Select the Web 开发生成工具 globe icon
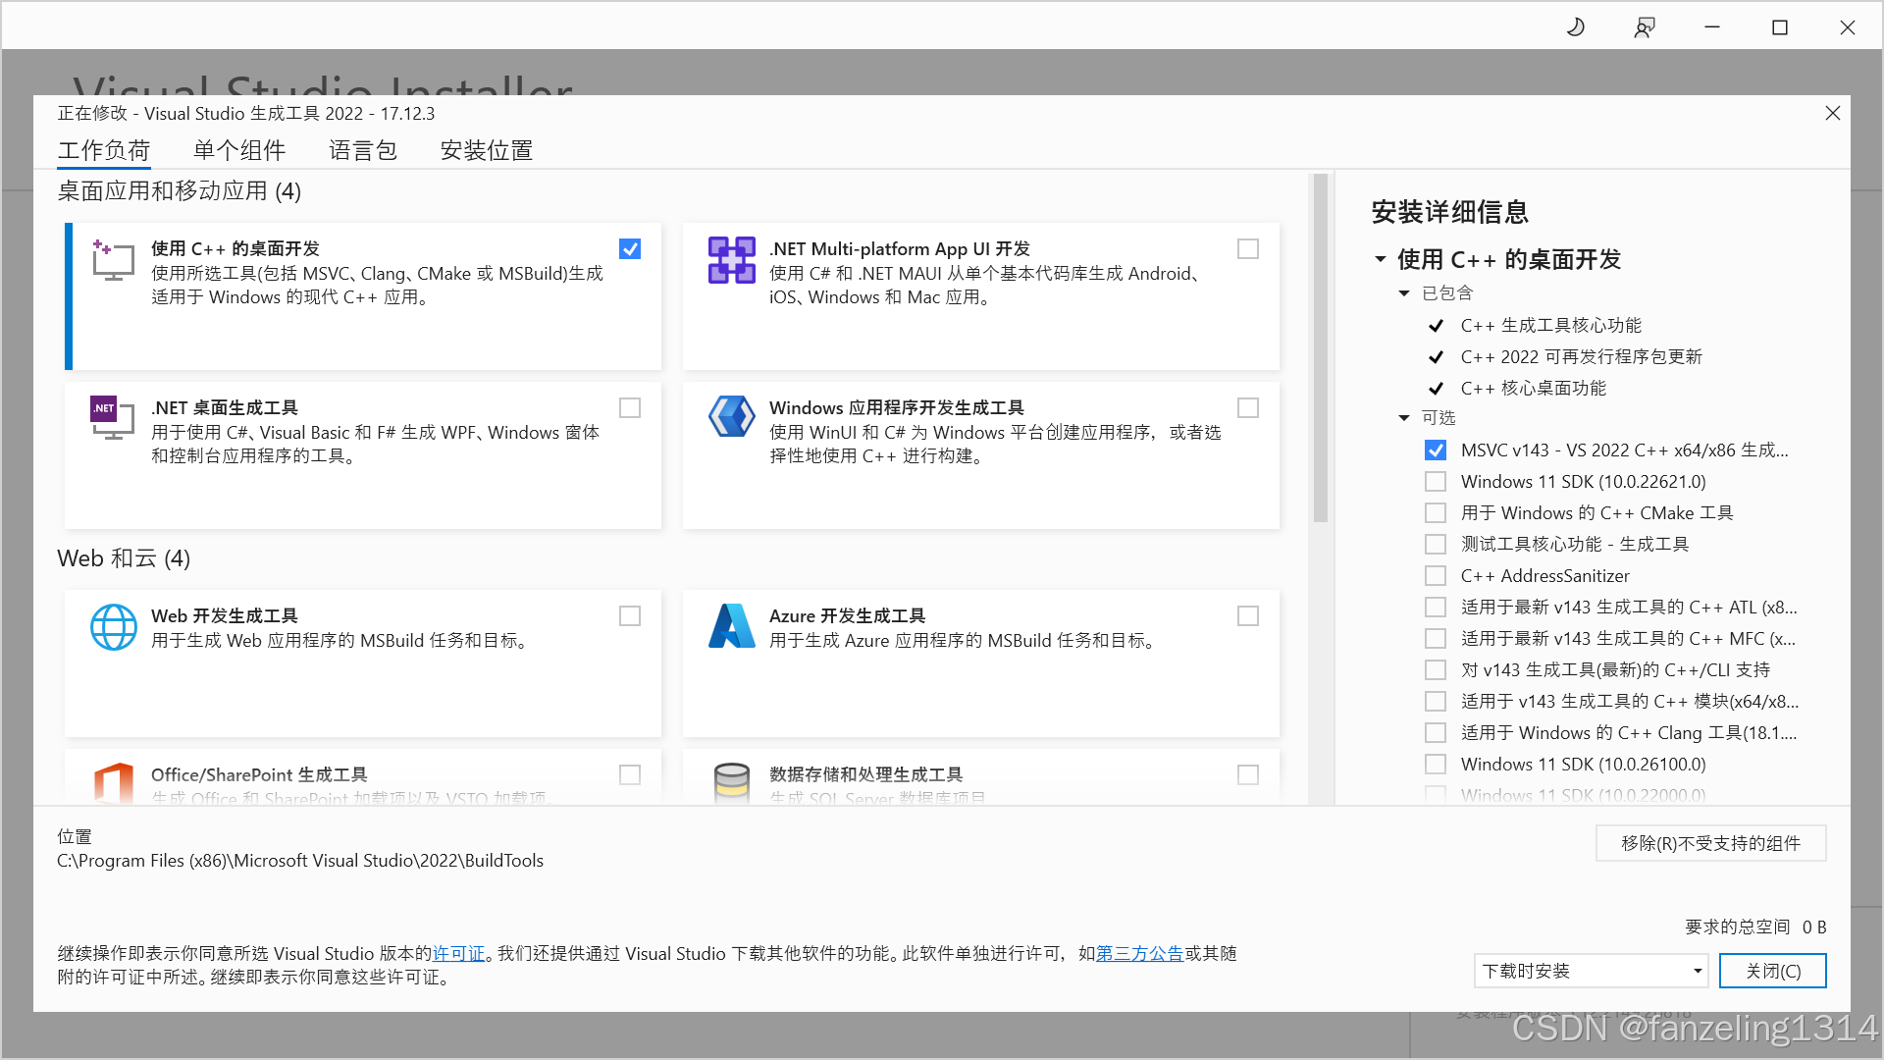The image size is (1884, 1060). pyautogui.click(x=113, y=627)
